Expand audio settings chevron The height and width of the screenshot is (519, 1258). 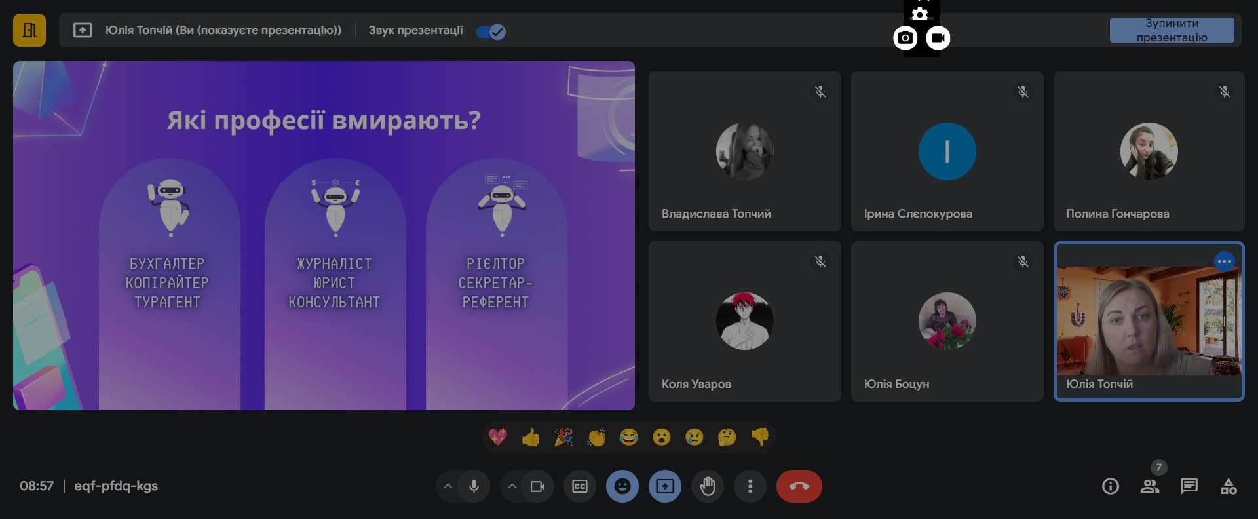click(x=448, y=486)
